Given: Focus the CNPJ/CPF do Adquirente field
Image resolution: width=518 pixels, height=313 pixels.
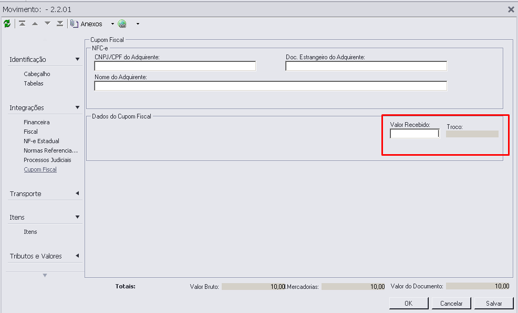Looking at the screenshot, I should click(175, 66).
